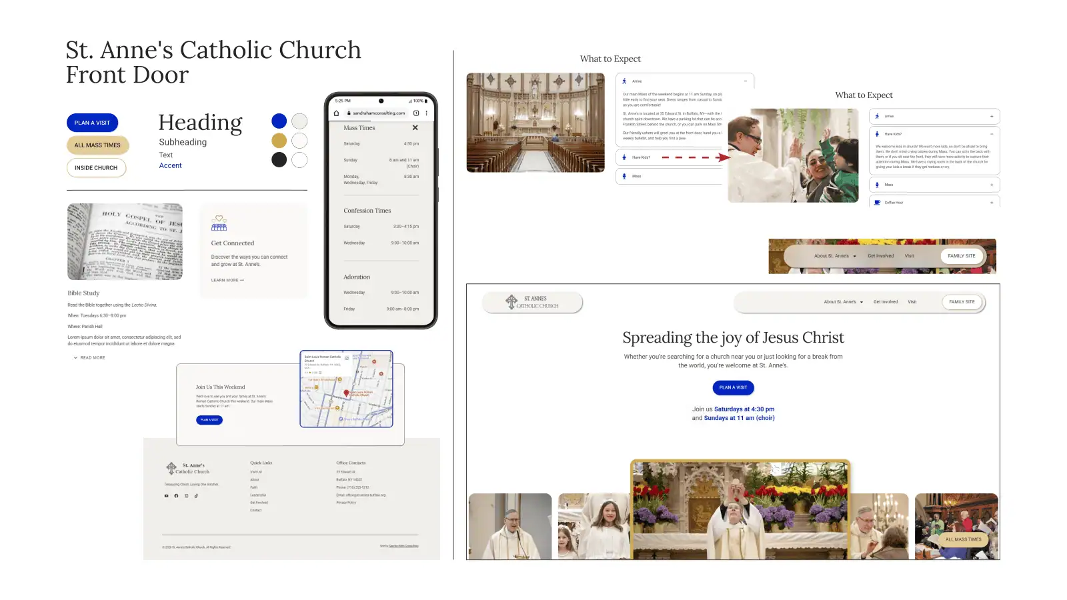Collapse the expanded Arrive accordion minus sign
The height and width of the screenshot is (600, 1067).
tap(745, 81)
